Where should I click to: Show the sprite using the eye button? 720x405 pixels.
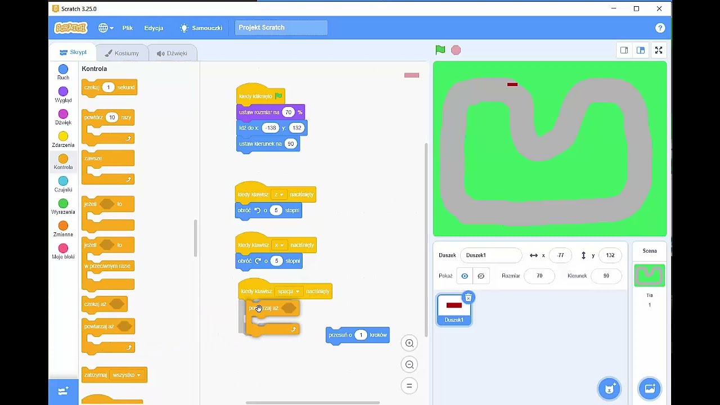(x=465, y=276)
